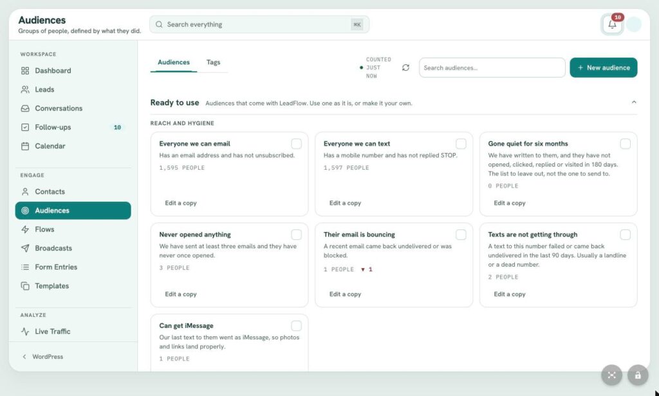
Task: Open the user avatar circle
Action: click(x=633, y=24)
